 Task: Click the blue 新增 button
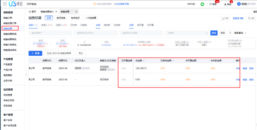click(x=35, y=53)
